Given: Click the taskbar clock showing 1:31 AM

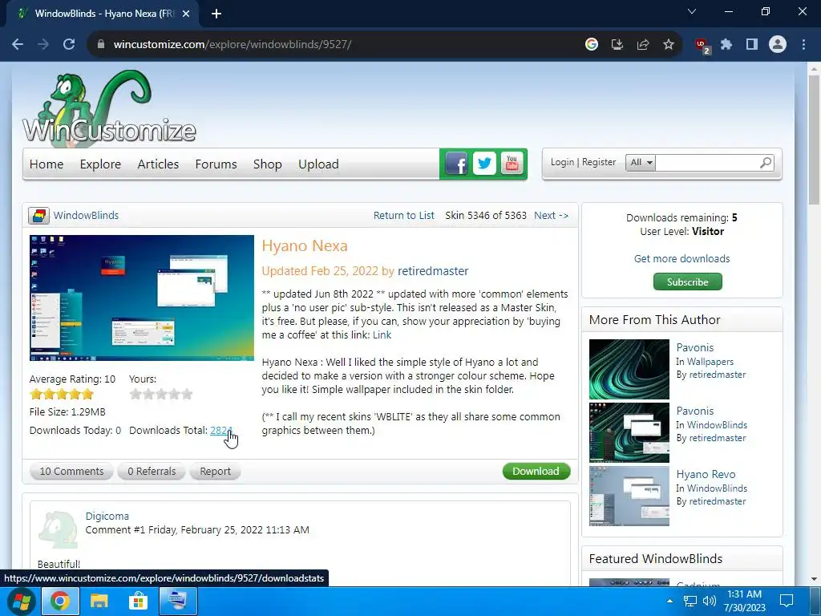Looking at the screenshot, I should click(744, 601).
